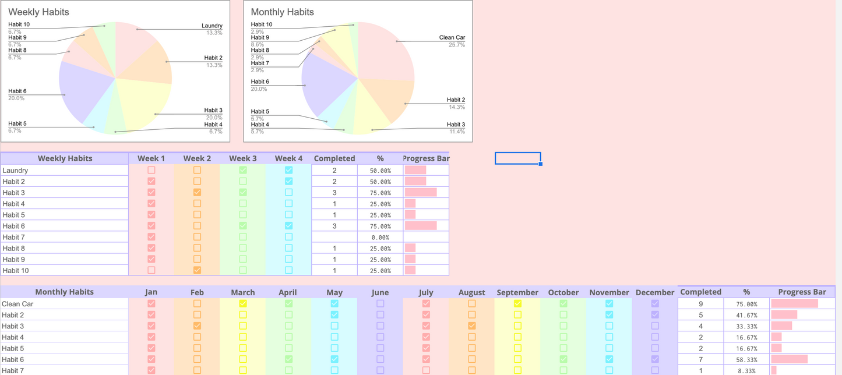Image resolution: width=842 pixels, height=375 pixels.
Task: Click the blue-outlined selected empty cell
Action: [x=517, y=158]
